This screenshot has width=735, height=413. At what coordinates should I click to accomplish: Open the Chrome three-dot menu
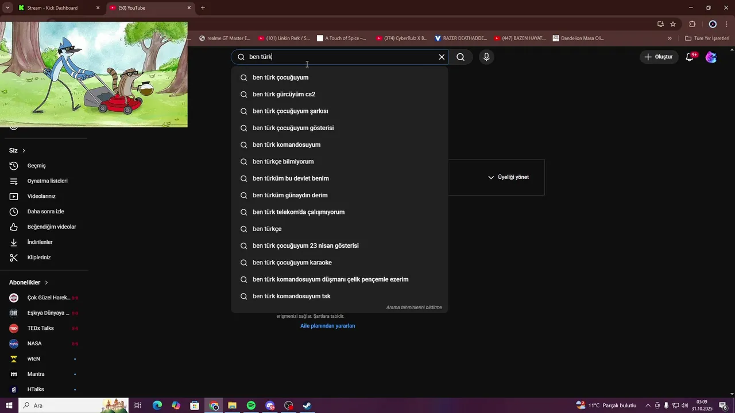(x=727, y=24)
